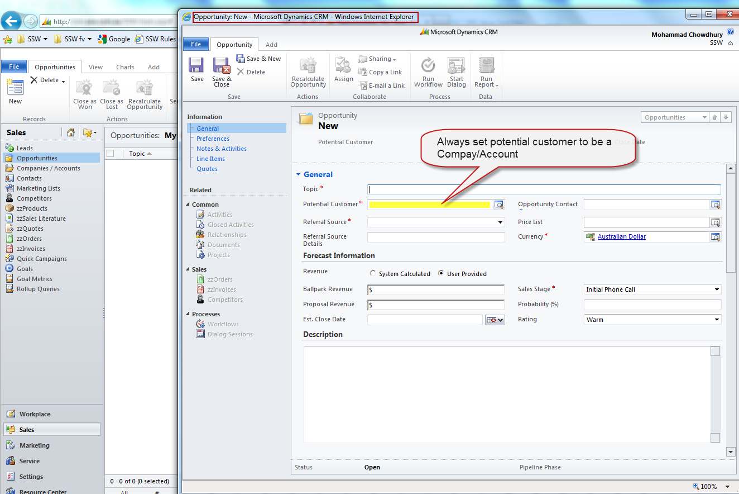This screenshot has height=494, width=739.
Task: Click inside the Description text area
Action: pos(507,395)
